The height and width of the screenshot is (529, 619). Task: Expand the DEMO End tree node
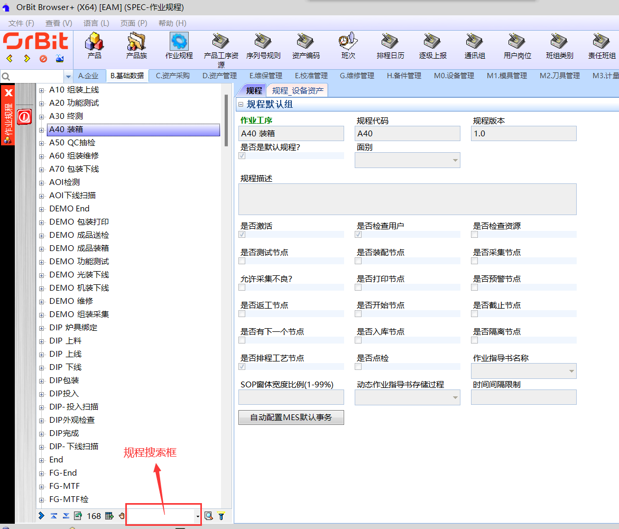pyautogui.click(x=41, y=209)
